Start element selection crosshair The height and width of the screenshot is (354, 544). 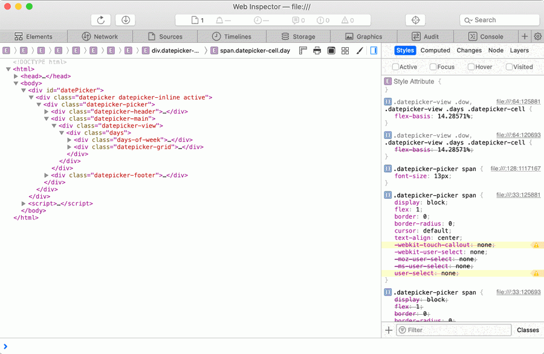click(415, 20)
